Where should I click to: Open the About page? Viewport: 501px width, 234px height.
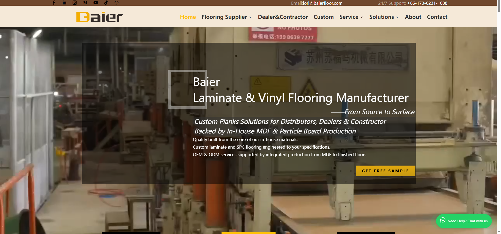tap(413, 17)
